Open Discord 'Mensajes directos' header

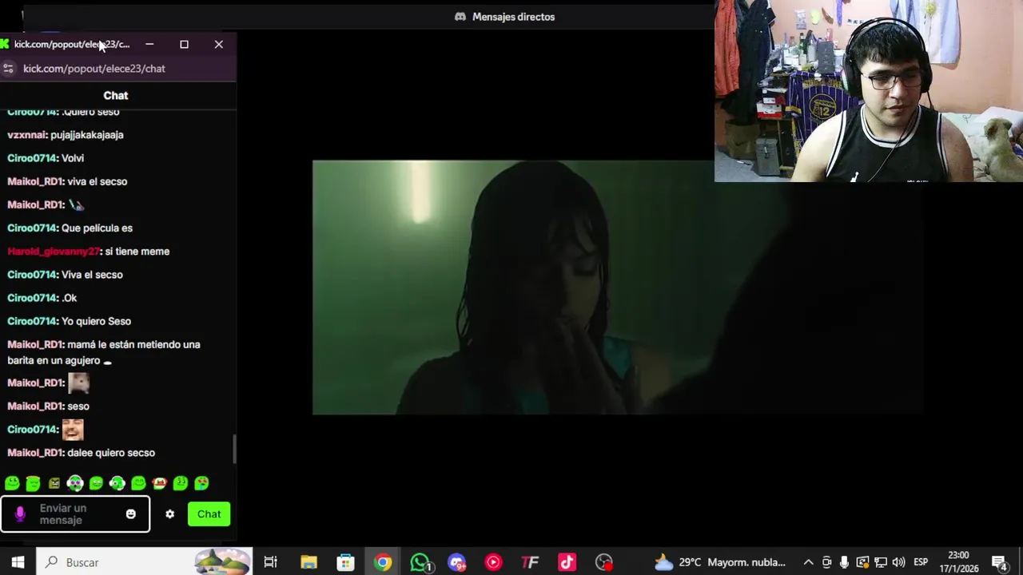(x=505, y=17)
